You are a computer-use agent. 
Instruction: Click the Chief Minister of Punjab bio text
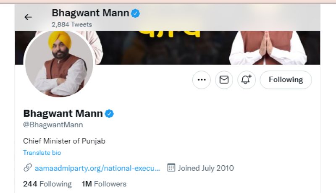(64, 141)
